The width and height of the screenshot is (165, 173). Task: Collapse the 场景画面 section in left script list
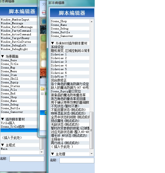click(x=3, y=56)
